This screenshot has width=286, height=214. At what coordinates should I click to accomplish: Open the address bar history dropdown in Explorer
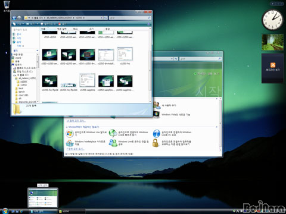pyautogui.click(x=101, y=18)
